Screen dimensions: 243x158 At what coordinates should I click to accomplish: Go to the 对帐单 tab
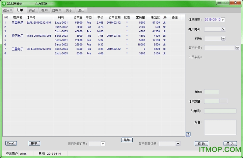(x=57, y=10)
